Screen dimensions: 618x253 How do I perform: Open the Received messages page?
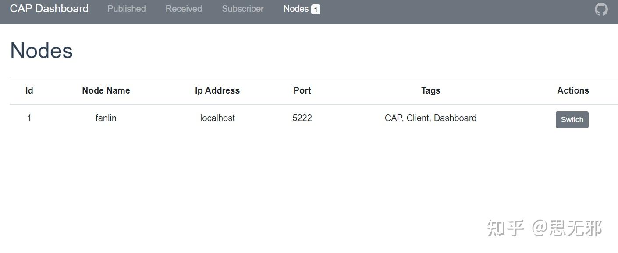(x=184, y=8)
